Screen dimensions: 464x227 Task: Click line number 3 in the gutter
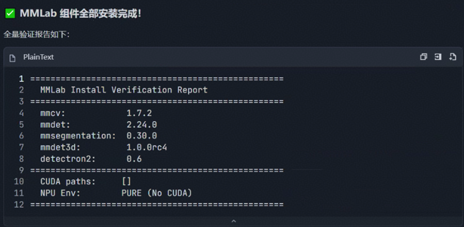(21, 101)
